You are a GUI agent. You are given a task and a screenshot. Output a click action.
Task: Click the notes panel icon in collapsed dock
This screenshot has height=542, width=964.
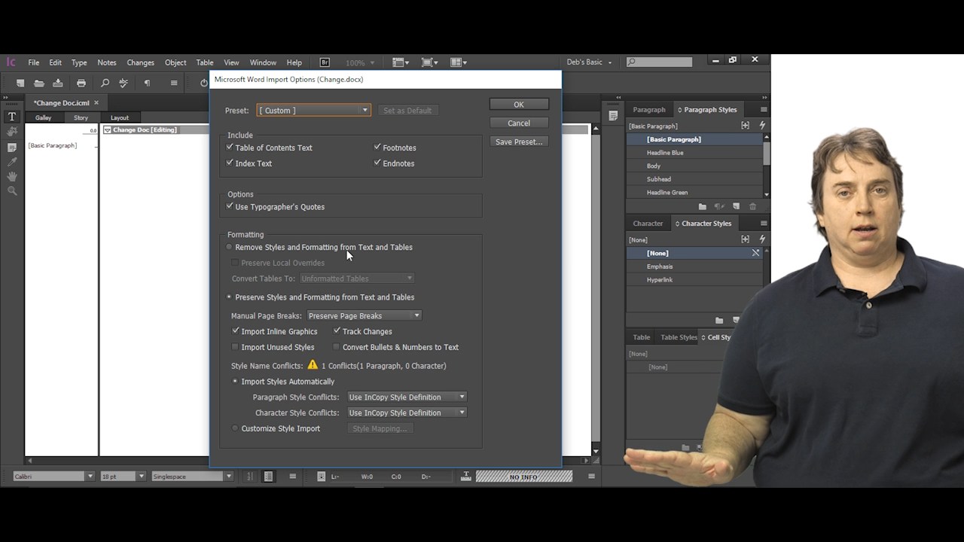click(x=613, y=115)
